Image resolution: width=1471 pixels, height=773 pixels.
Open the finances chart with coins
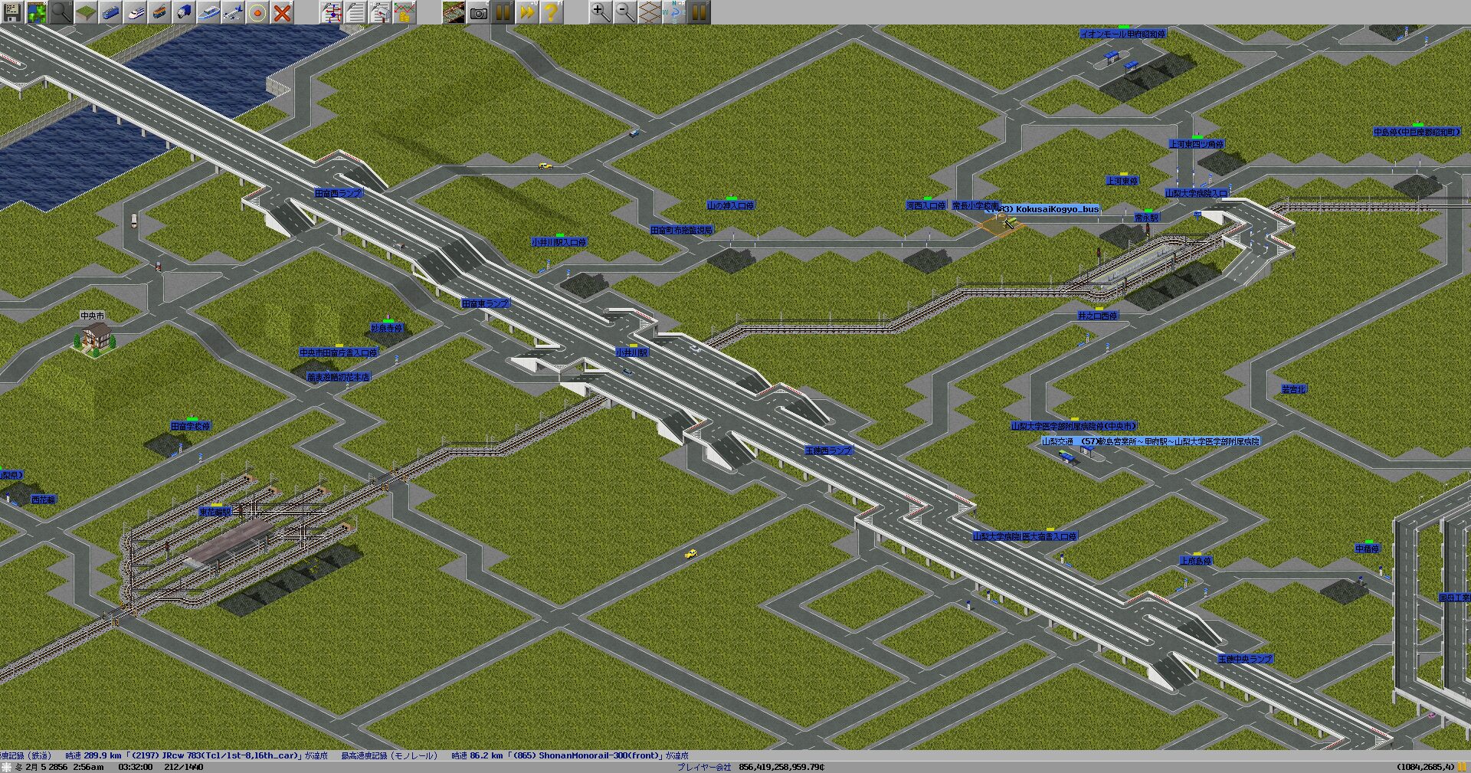405,12
